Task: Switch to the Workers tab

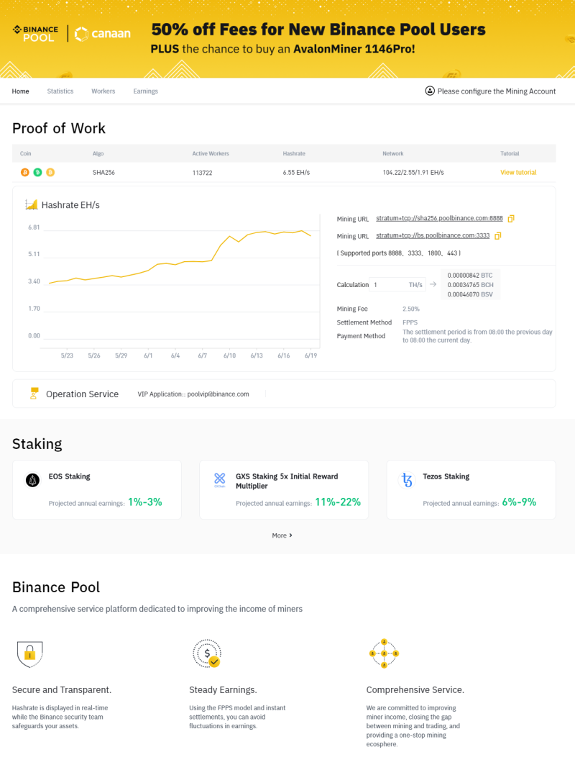Action: tap(103, 91)
